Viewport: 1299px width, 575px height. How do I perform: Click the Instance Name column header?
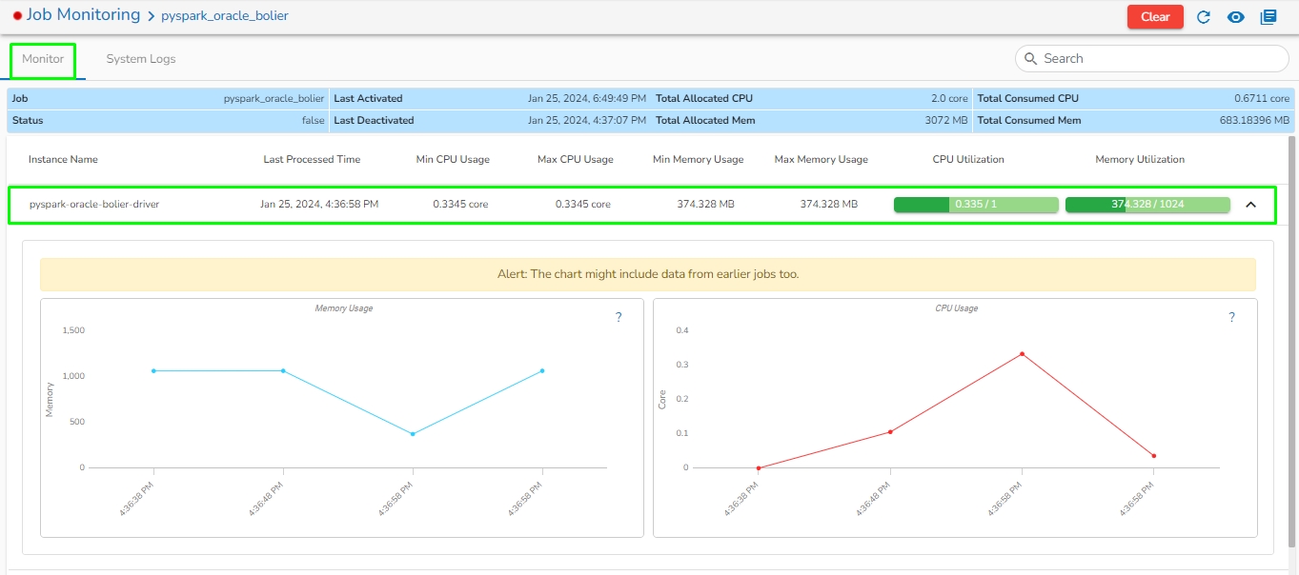pos(63,160)
